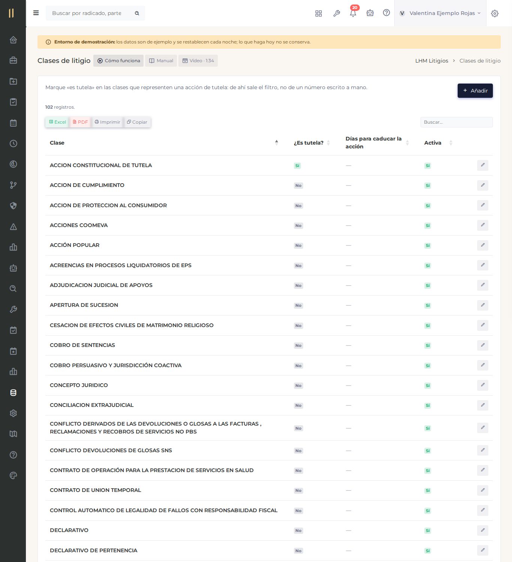Sort by ¿Es tutela? column
The width and height of the screenshot is (512, 562).
(312, 143)
